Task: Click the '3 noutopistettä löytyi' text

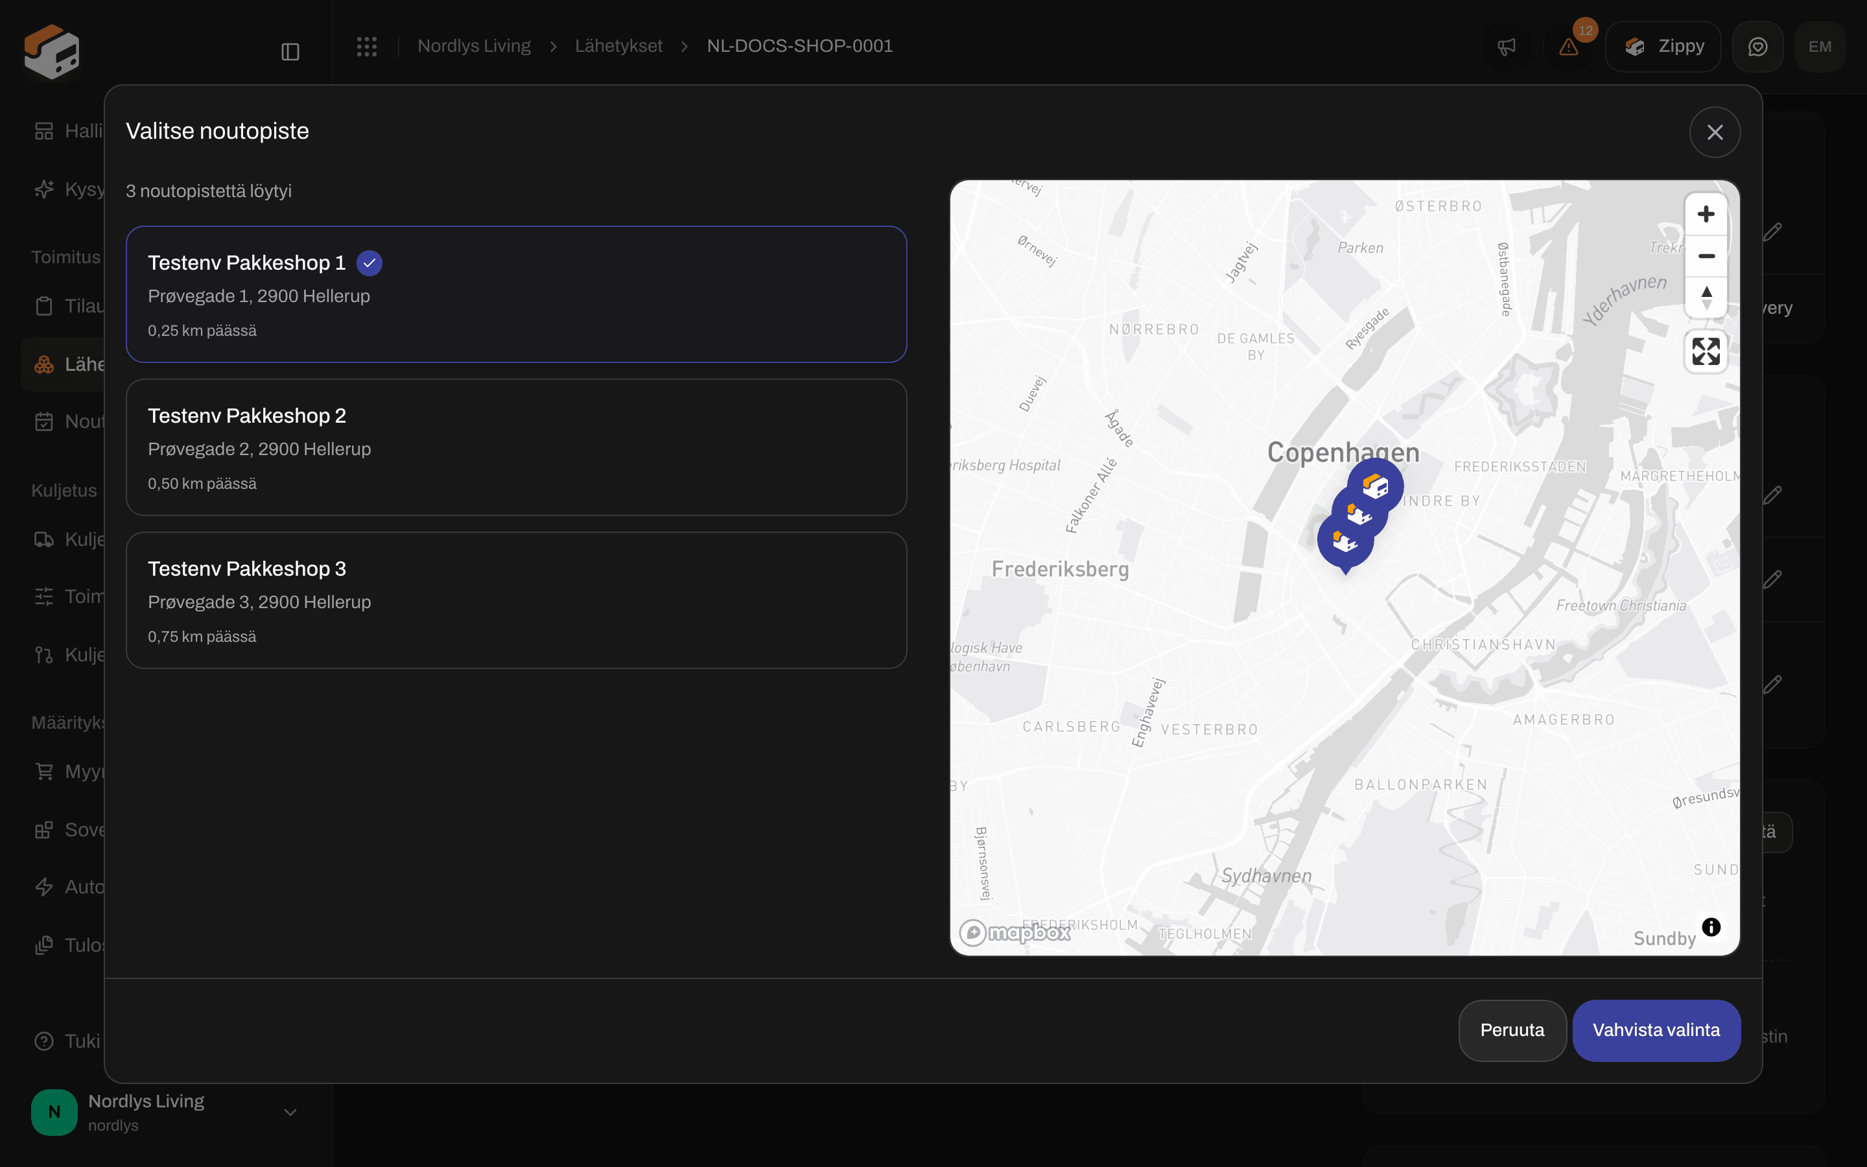Action: pos(208,191)
